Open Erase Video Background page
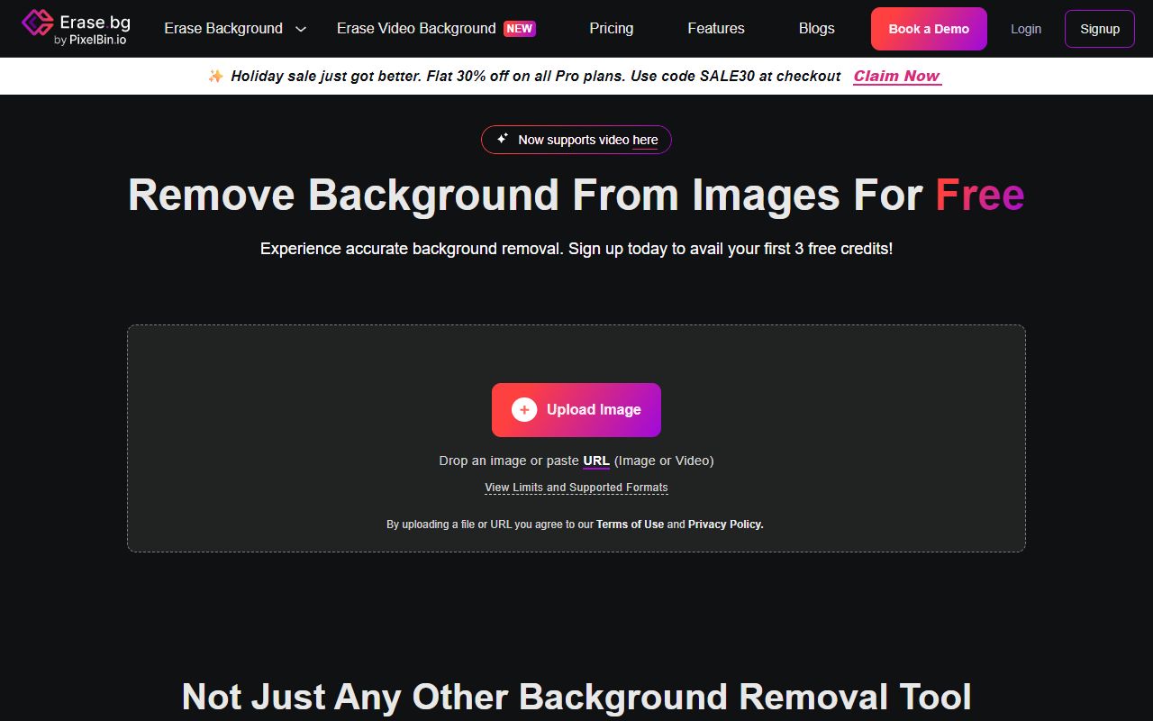1153x721 pixels. [x=416, y=29]
